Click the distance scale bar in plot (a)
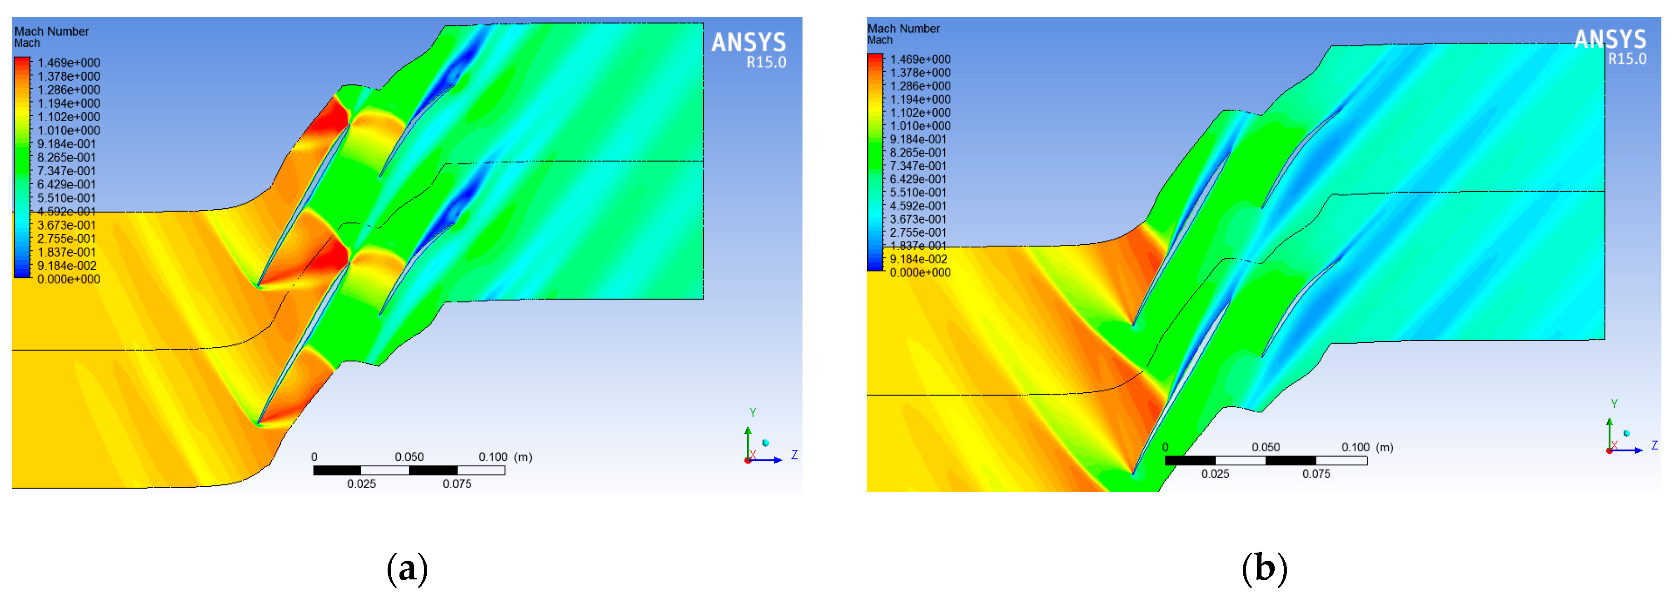Viewport: 1680px width, 598px height. pos(409,470)
